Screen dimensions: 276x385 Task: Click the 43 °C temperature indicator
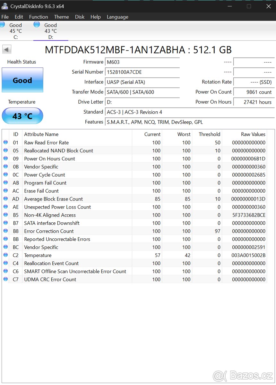(x=22, y=116)
